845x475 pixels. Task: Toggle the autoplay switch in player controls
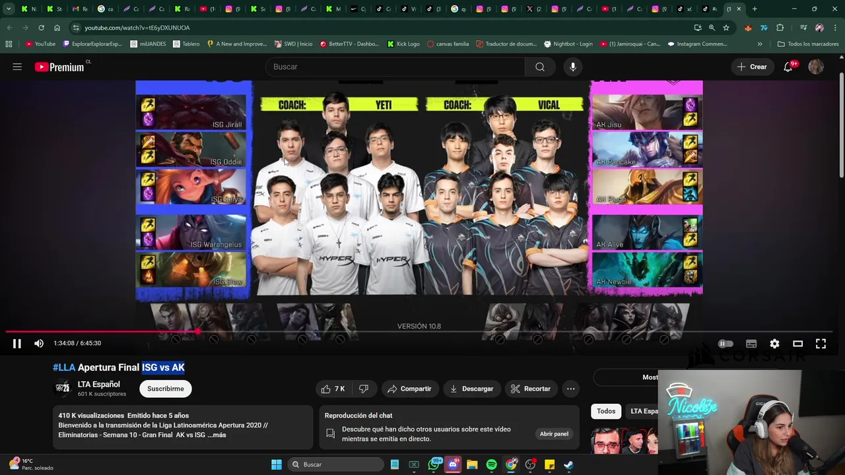tap(726, 344)
